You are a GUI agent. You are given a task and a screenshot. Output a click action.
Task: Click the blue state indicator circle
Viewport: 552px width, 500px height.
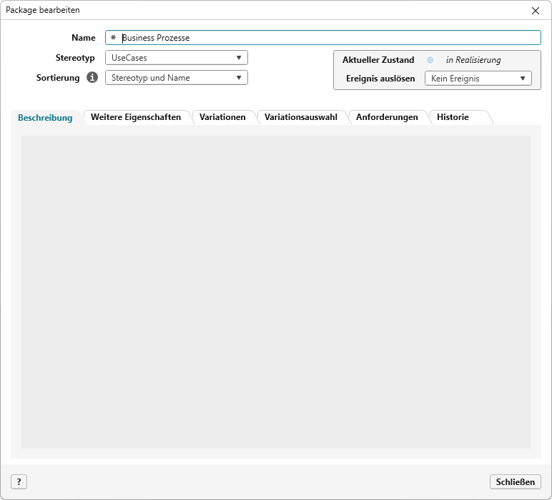click(x=430, y=60)
